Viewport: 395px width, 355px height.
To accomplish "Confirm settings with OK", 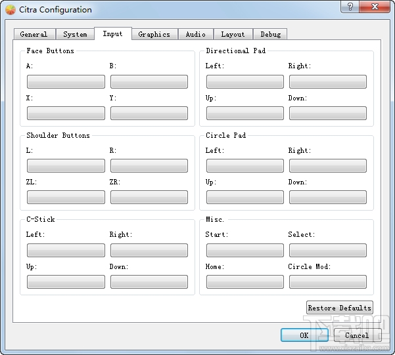I will click(304, 335).
